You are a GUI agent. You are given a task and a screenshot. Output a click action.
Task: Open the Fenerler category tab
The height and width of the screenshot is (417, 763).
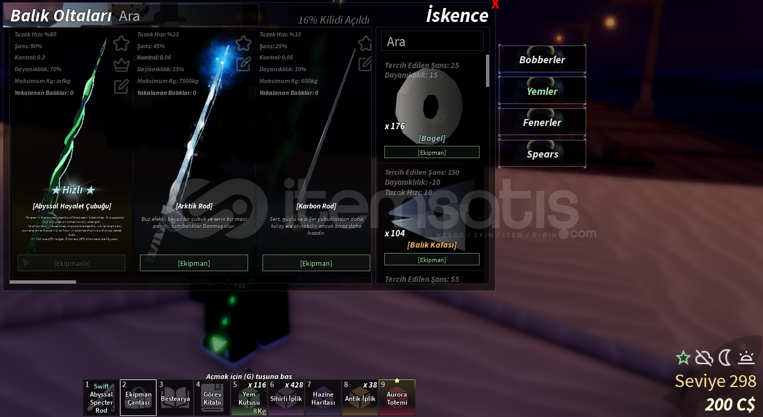(x=542, y=122)
